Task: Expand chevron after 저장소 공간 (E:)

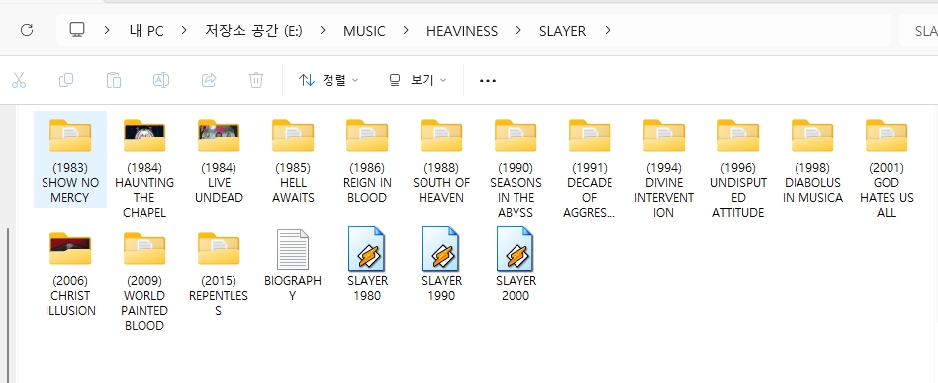Action: [x=323, y=30]
